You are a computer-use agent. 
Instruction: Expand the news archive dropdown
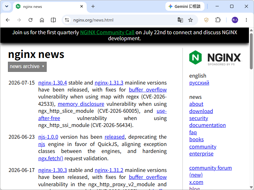click(x=27, y=67)
